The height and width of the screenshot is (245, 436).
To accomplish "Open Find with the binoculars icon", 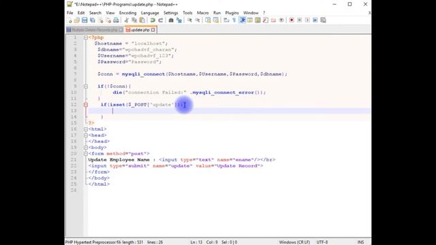I will tap(171, 20).
